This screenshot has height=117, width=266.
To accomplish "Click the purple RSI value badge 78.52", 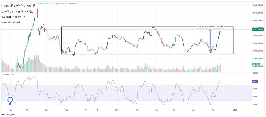I will pos(255,82).
